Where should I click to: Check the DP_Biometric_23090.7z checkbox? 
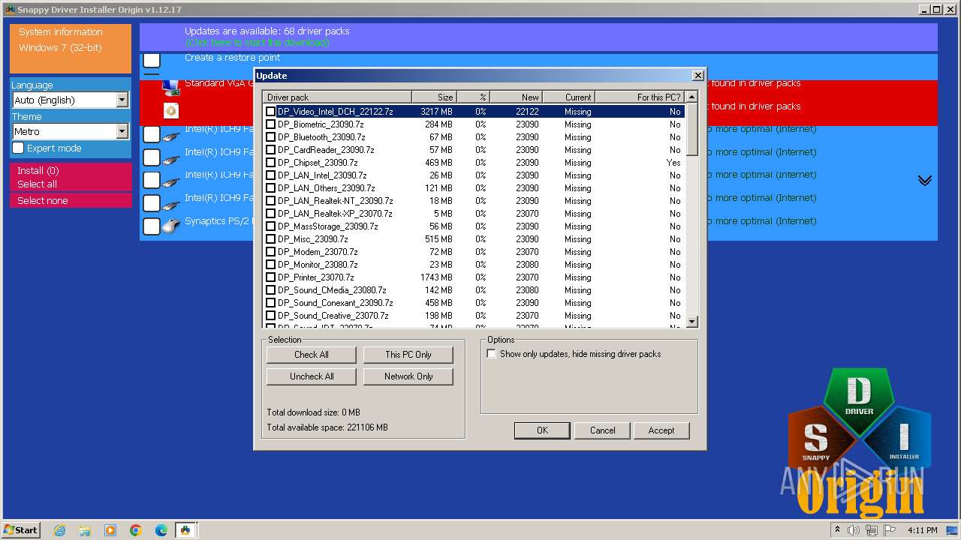tap(271, 124)
